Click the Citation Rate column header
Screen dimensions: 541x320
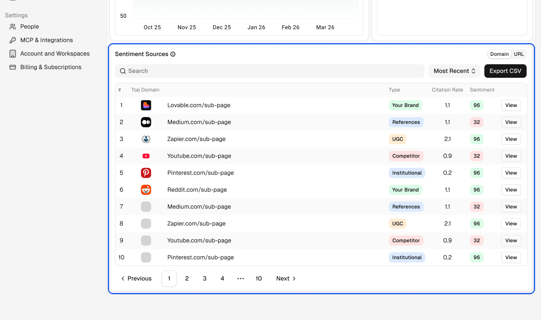pos(448,90)
